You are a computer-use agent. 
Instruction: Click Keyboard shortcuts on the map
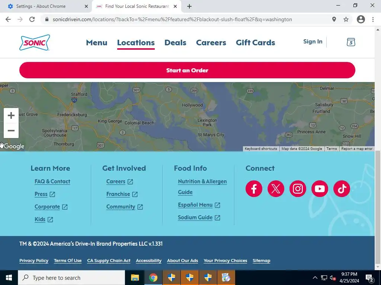point(261,149)
